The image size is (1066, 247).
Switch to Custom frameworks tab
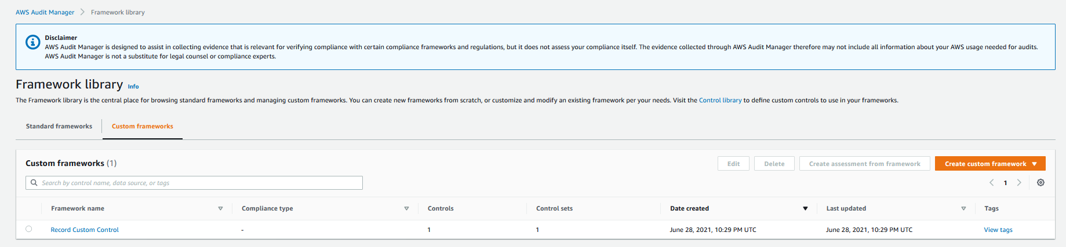coord(143,126)
